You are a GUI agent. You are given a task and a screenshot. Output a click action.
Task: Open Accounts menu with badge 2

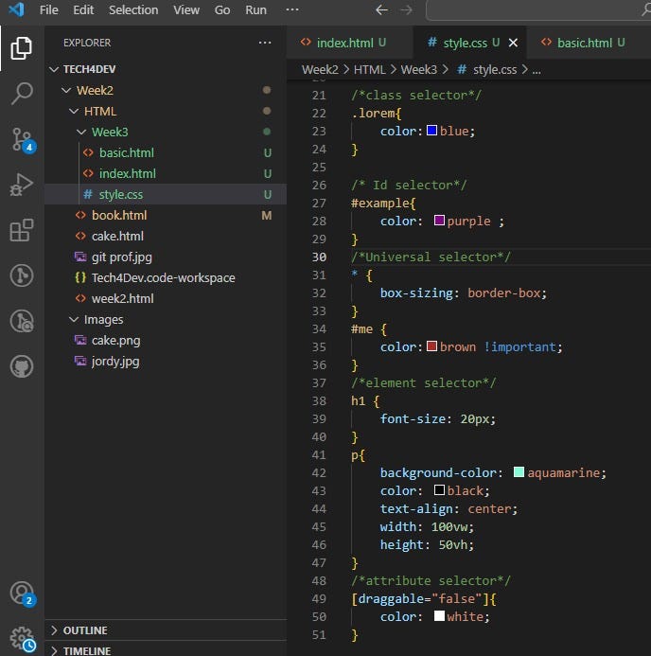[x=23, y=594]
